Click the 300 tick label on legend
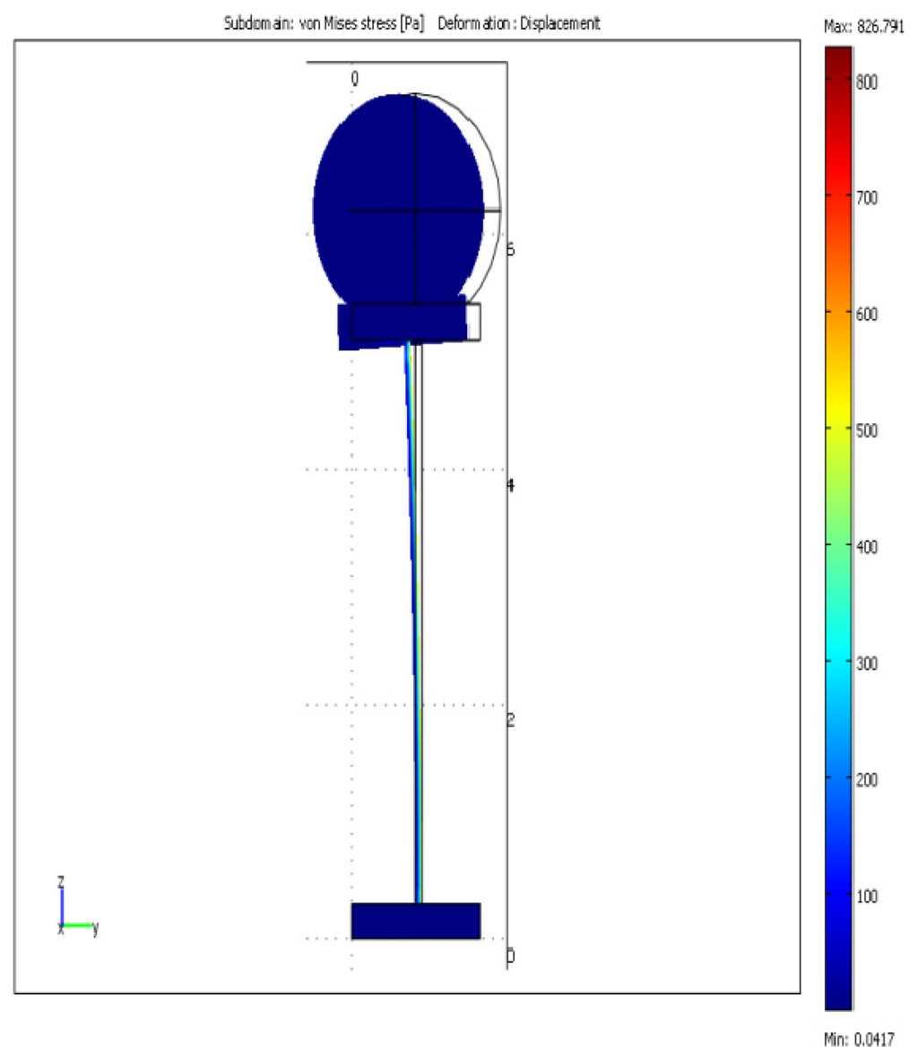Screen dimensions: 918x1054 point(866,663)
